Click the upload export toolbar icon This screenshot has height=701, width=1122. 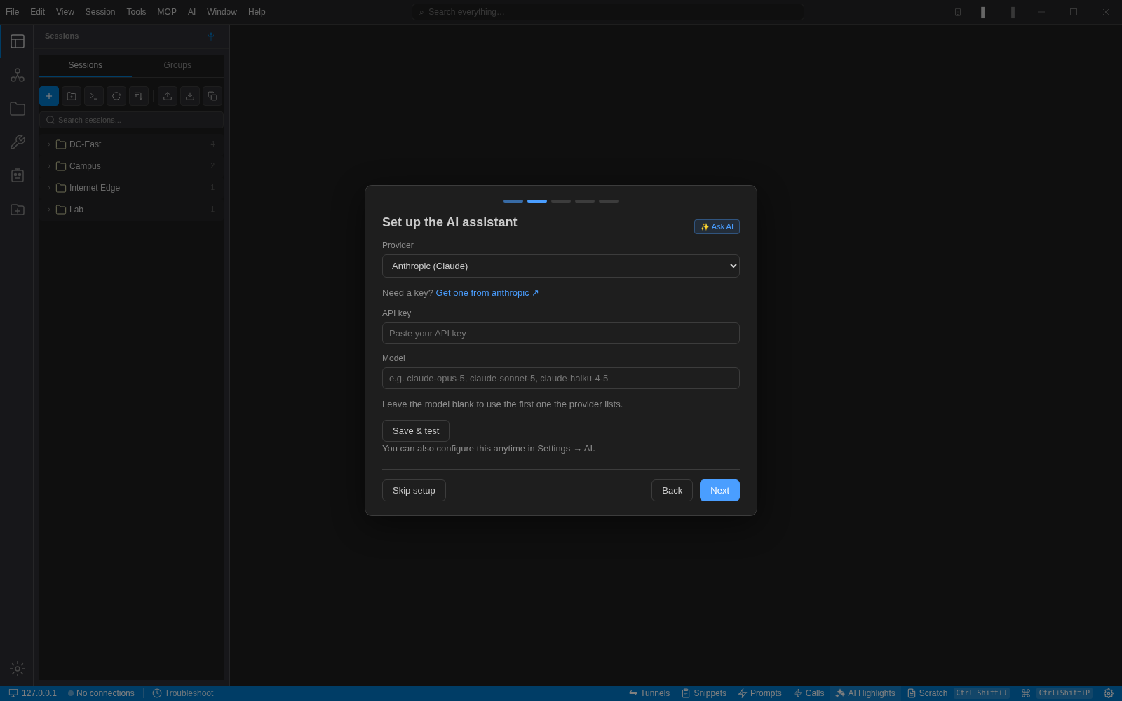coord(168,96)
